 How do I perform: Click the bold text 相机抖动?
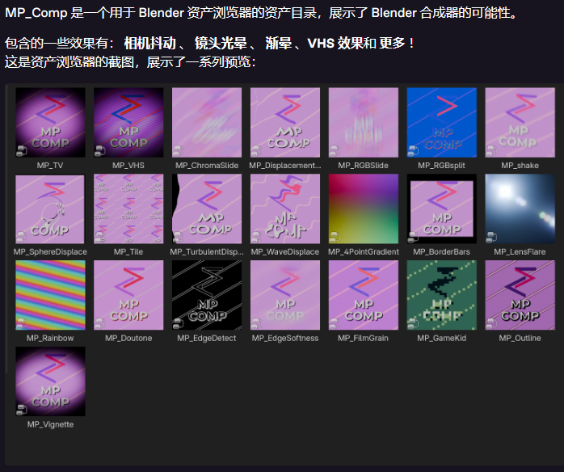(150, 44)
